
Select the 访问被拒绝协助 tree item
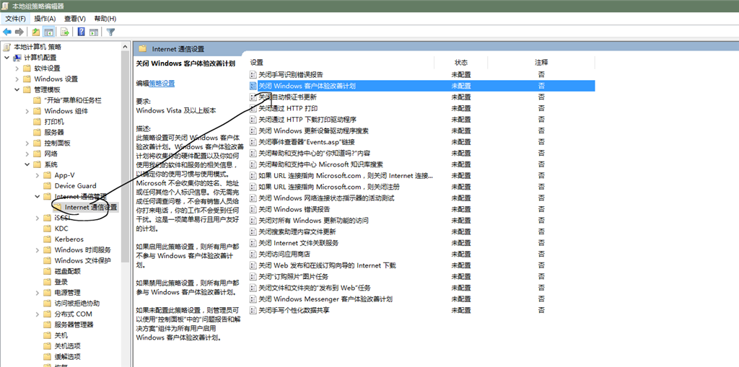pyautogui.click(x=76, y=304)
